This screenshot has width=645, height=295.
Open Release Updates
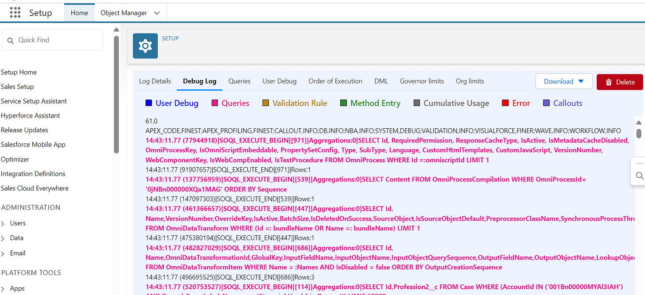(24, 130)
